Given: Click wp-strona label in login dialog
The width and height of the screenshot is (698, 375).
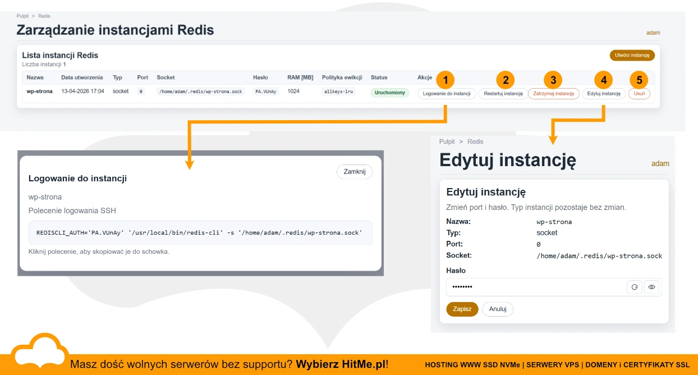Looking at the screenshot, I should [45, 197].
